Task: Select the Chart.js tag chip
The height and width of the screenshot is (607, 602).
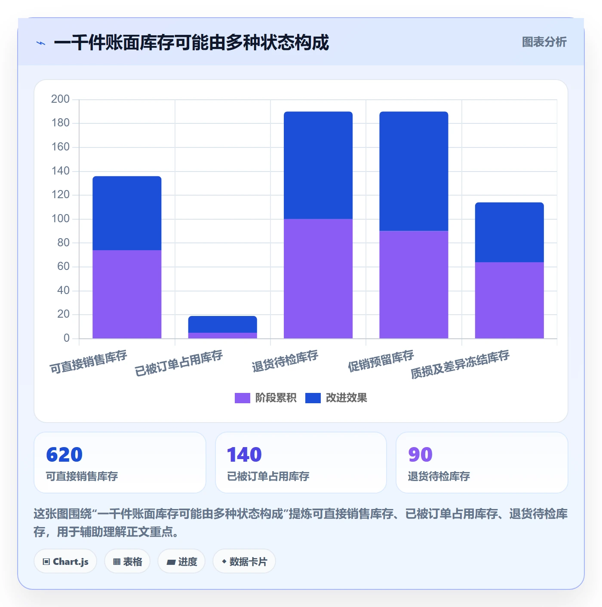Action: coord(65,561)
